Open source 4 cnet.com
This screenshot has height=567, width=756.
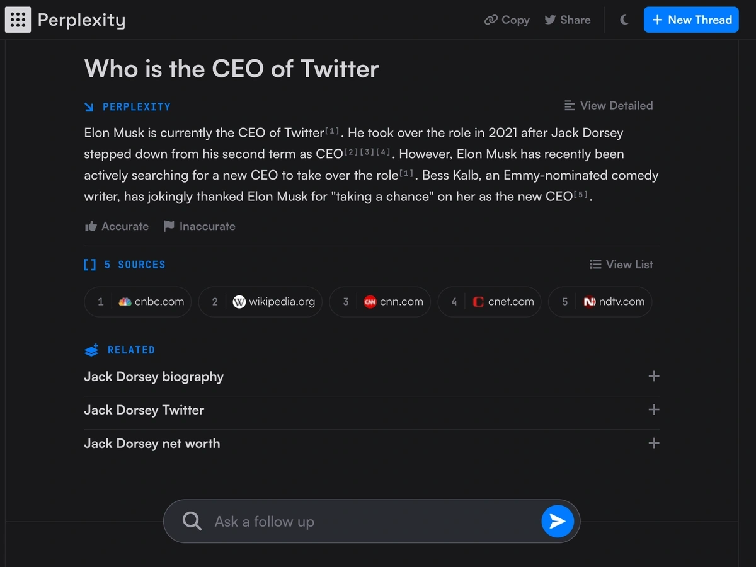[490, 302]
